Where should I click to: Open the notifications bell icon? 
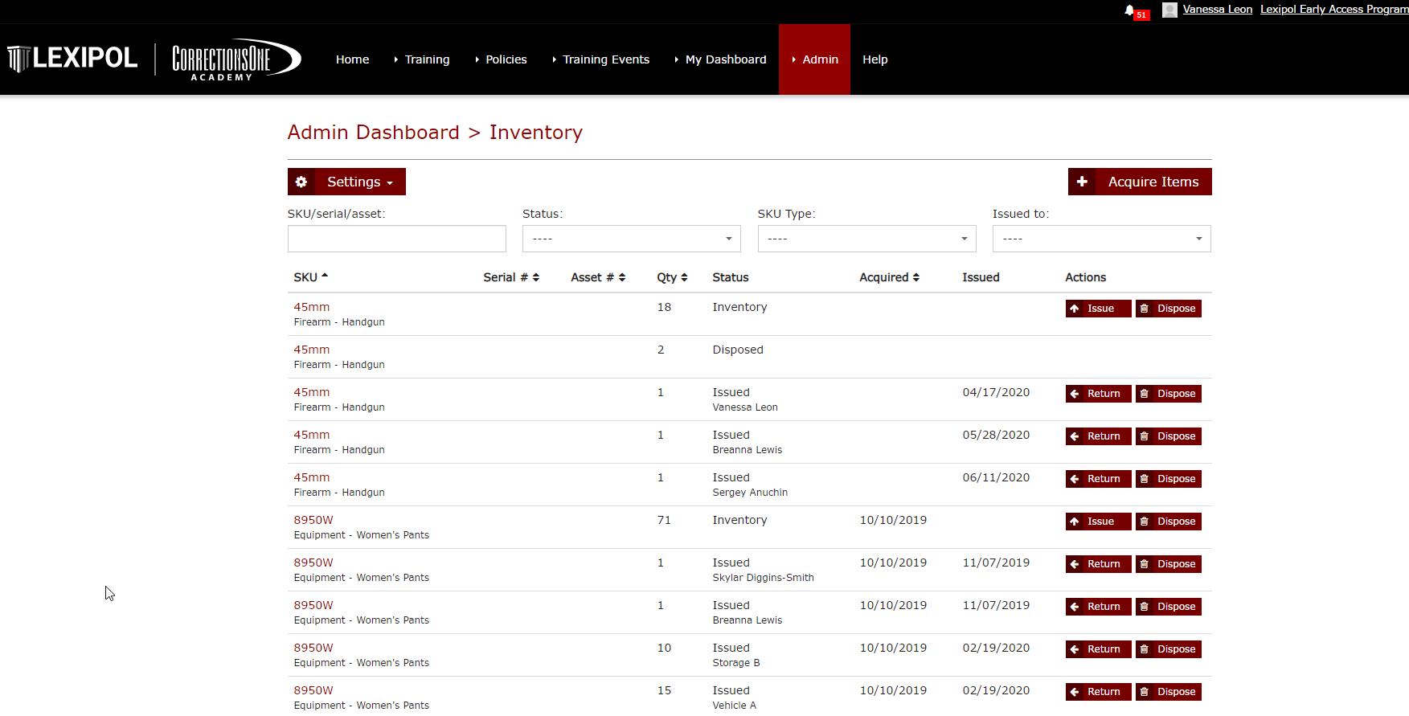tap(1129, 10)
